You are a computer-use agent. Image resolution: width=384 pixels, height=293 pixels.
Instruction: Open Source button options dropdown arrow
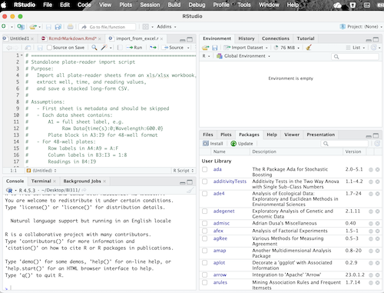pyautogui.click(x=188, y=48)
